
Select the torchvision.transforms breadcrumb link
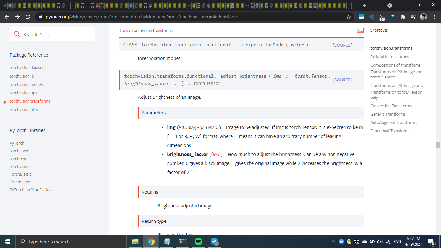152,30
